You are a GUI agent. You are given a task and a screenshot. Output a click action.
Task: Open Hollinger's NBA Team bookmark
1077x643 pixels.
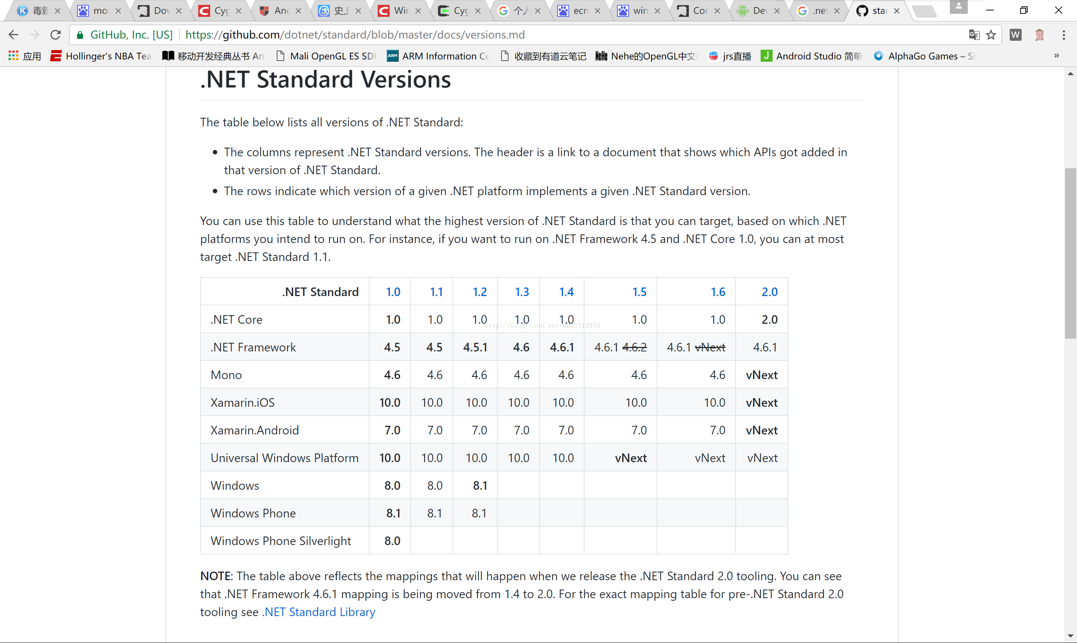[x=102, y=56]
